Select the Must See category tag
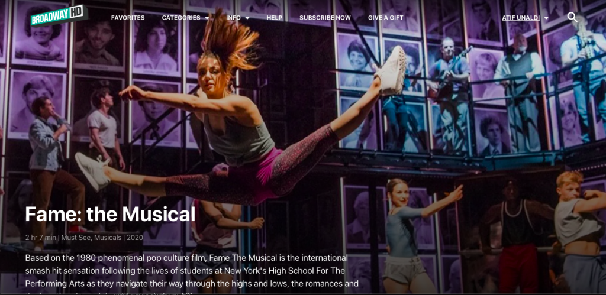 76,238
